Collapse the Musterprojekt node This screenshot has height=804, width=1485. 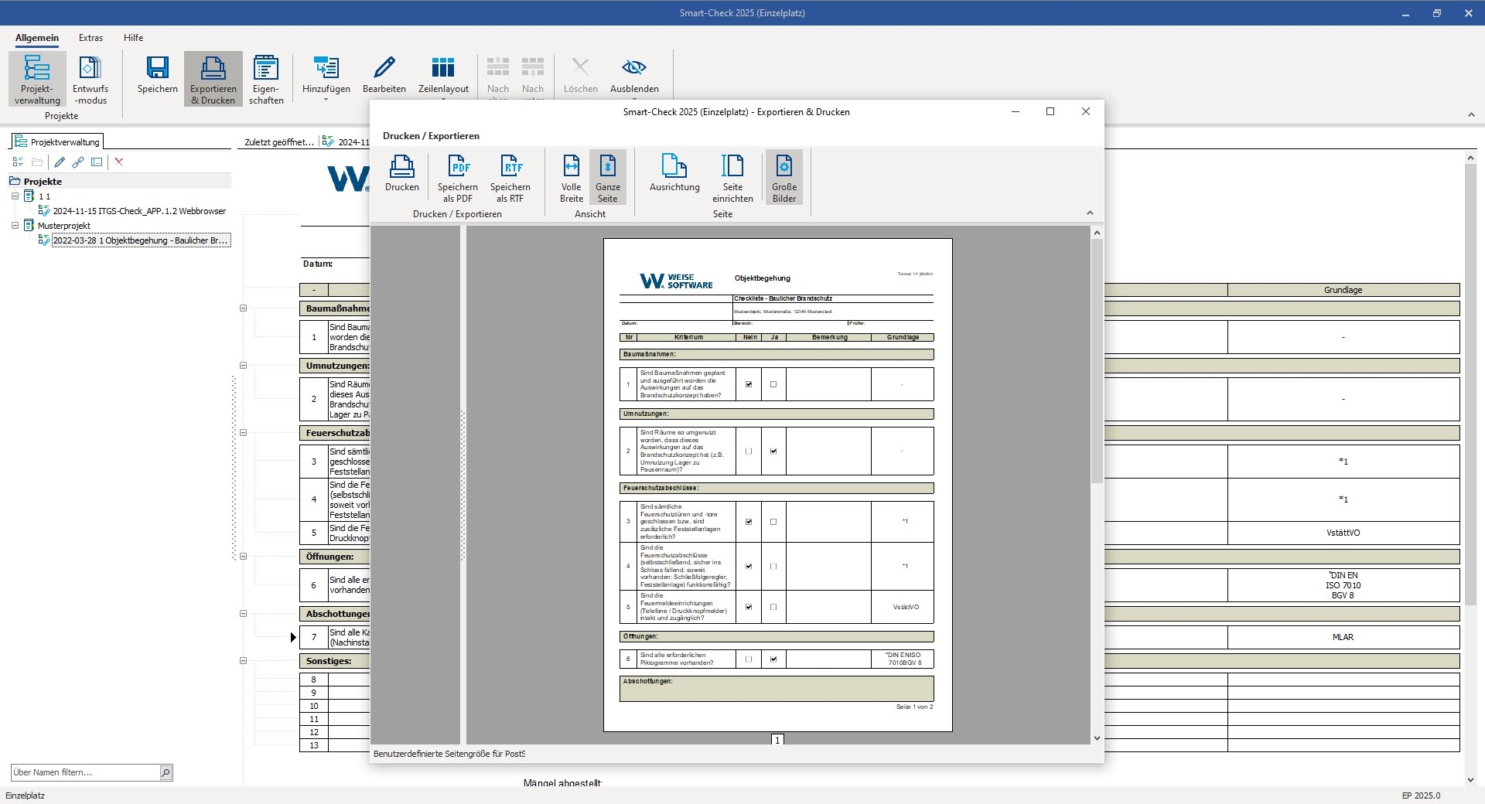[15, 226]
